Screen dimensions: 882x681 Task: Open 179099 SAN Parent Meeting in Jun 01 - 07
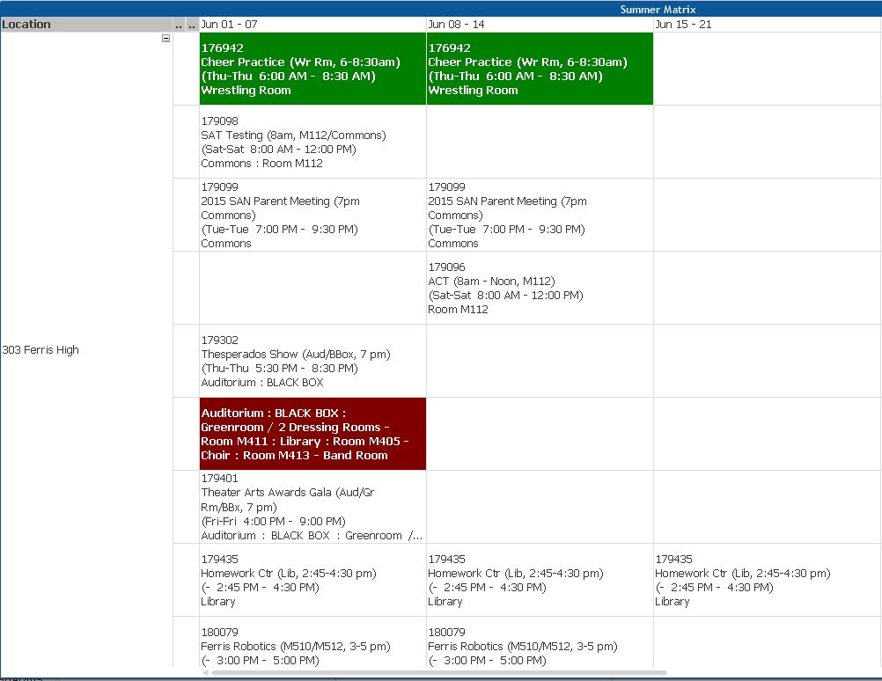pos(312,215)
